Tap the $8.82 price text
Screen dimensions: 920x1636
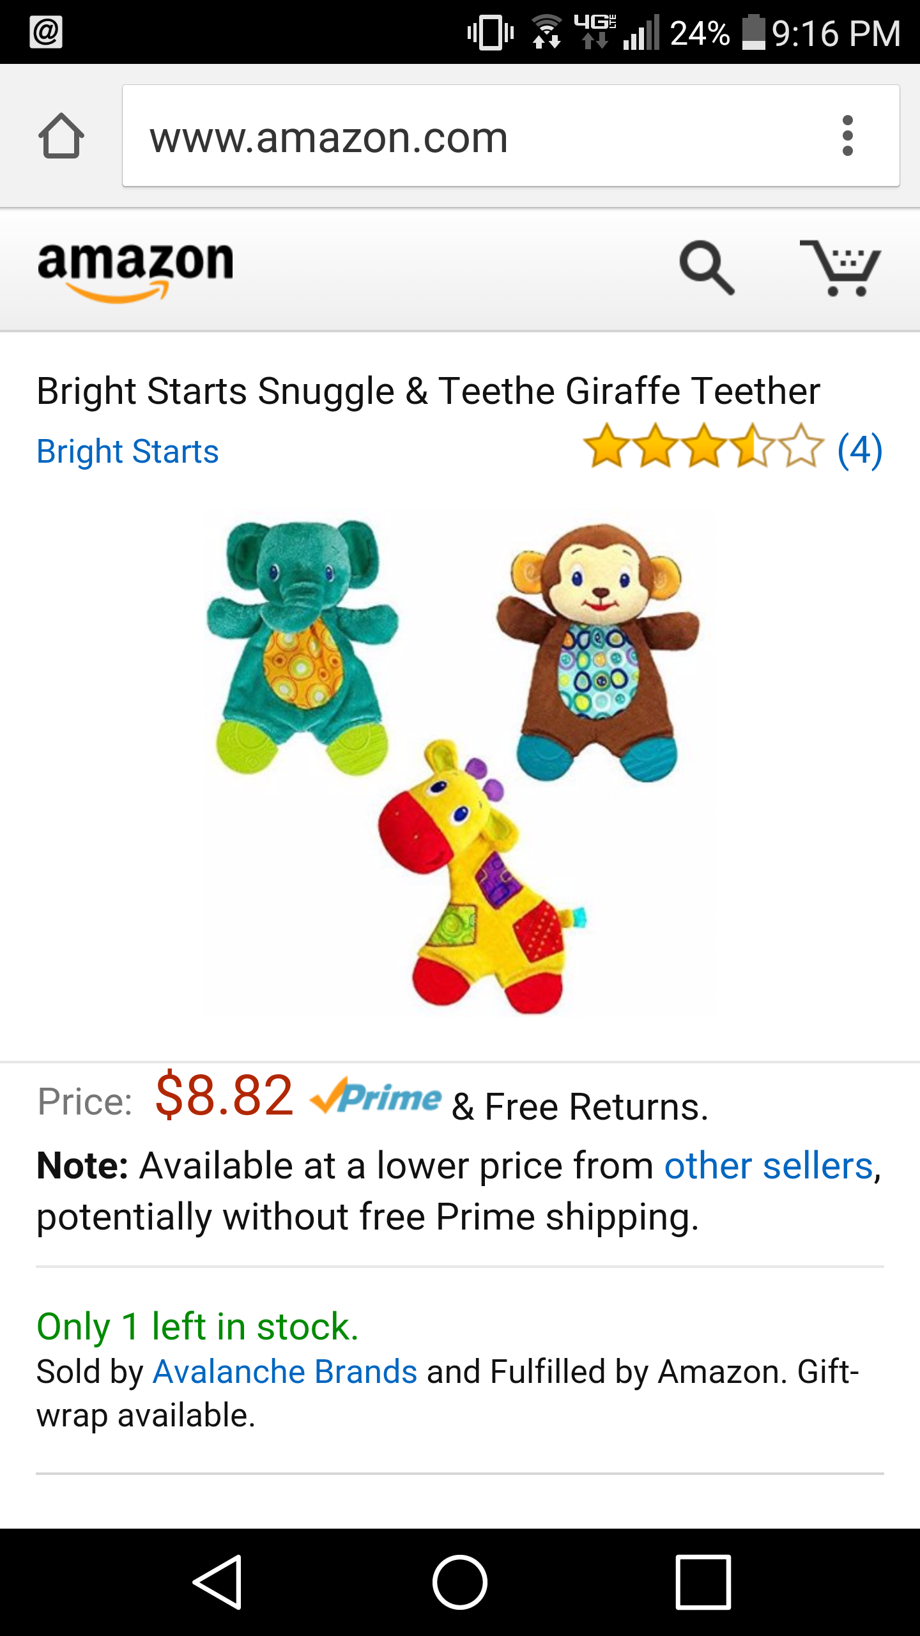[224, 1095]
